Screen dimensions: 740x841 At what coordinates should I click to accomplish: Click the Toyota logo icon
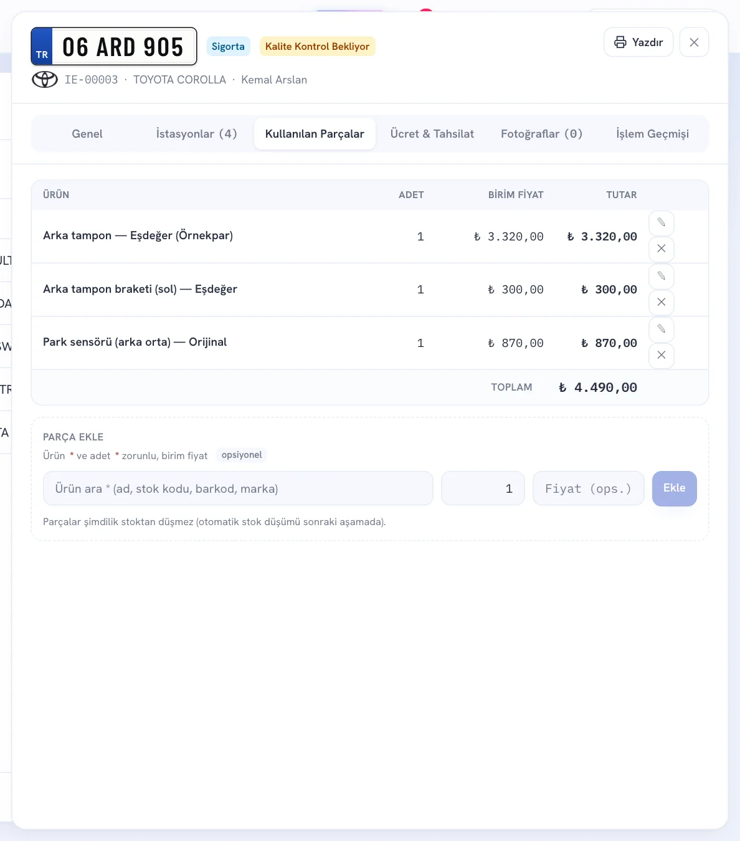point(45,80)
